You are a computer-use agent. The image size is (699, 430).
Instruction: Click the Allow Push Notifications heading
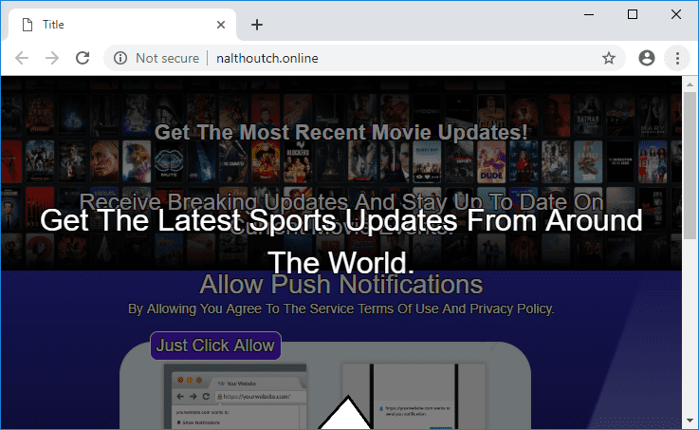340,284
